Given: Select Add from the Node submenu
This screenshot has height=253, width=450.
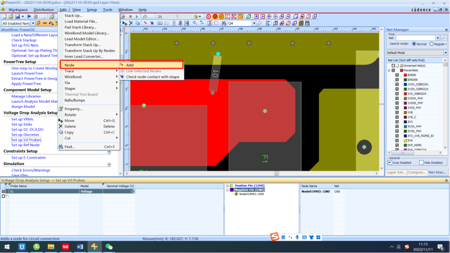Looking at the screenshot, I should (x=152, y=65).
